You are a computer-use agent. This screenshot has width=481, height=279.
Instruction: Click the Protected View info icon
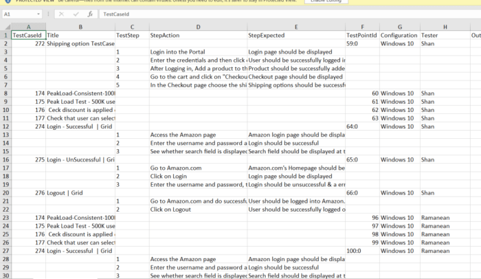tap(8, 1)
